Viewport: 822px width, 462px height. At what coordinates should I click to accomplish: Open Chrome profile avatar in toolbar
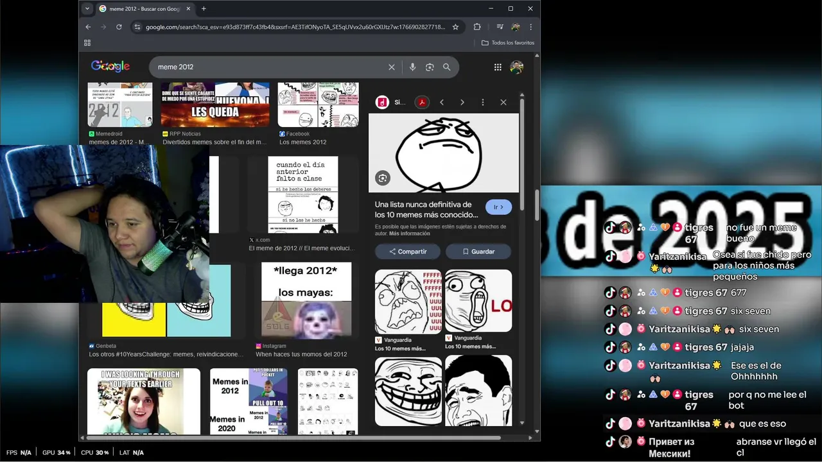tap(515, 27)
